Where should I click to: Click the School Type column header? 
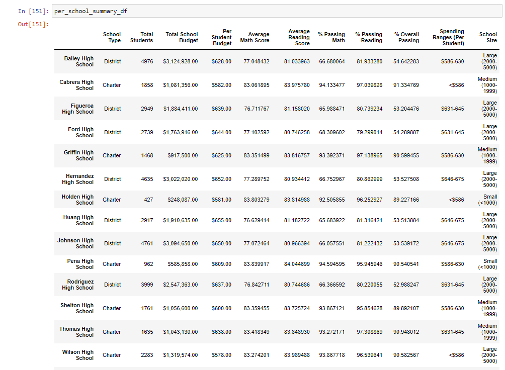tap(112, 37)
